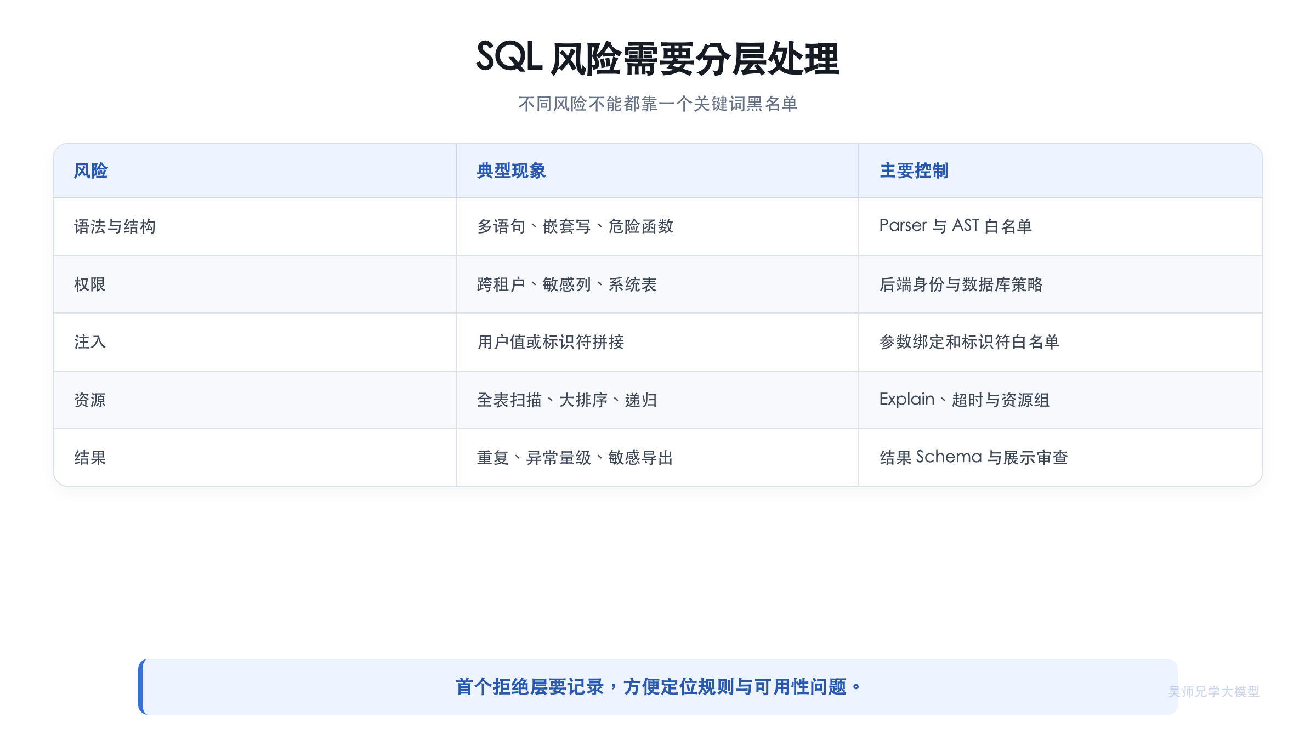
Task: Click the '结果 Schema 与展示审查' cell
Action: coord(1060,458)
